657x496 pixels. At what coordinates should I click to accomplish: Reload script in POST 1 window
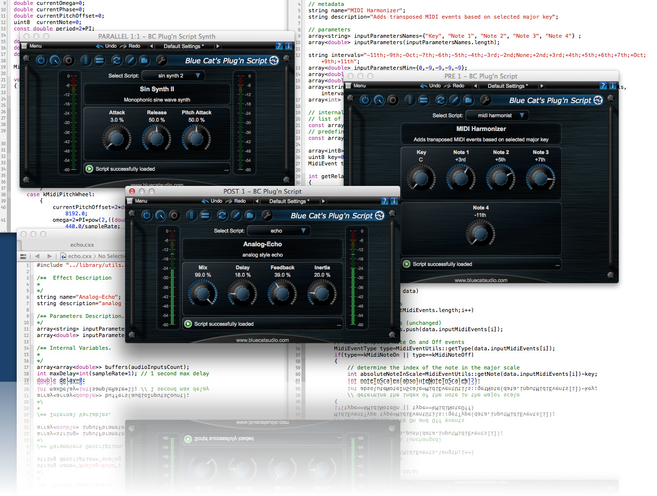[x=222, y=215]
